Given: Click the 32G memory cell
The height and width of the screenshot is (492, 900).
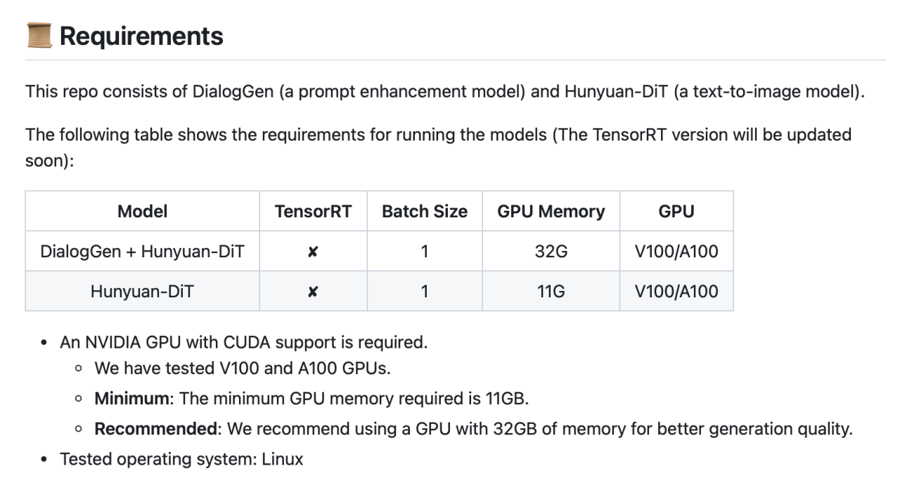Looking at the screenshot, I should [x=551, y=251].
